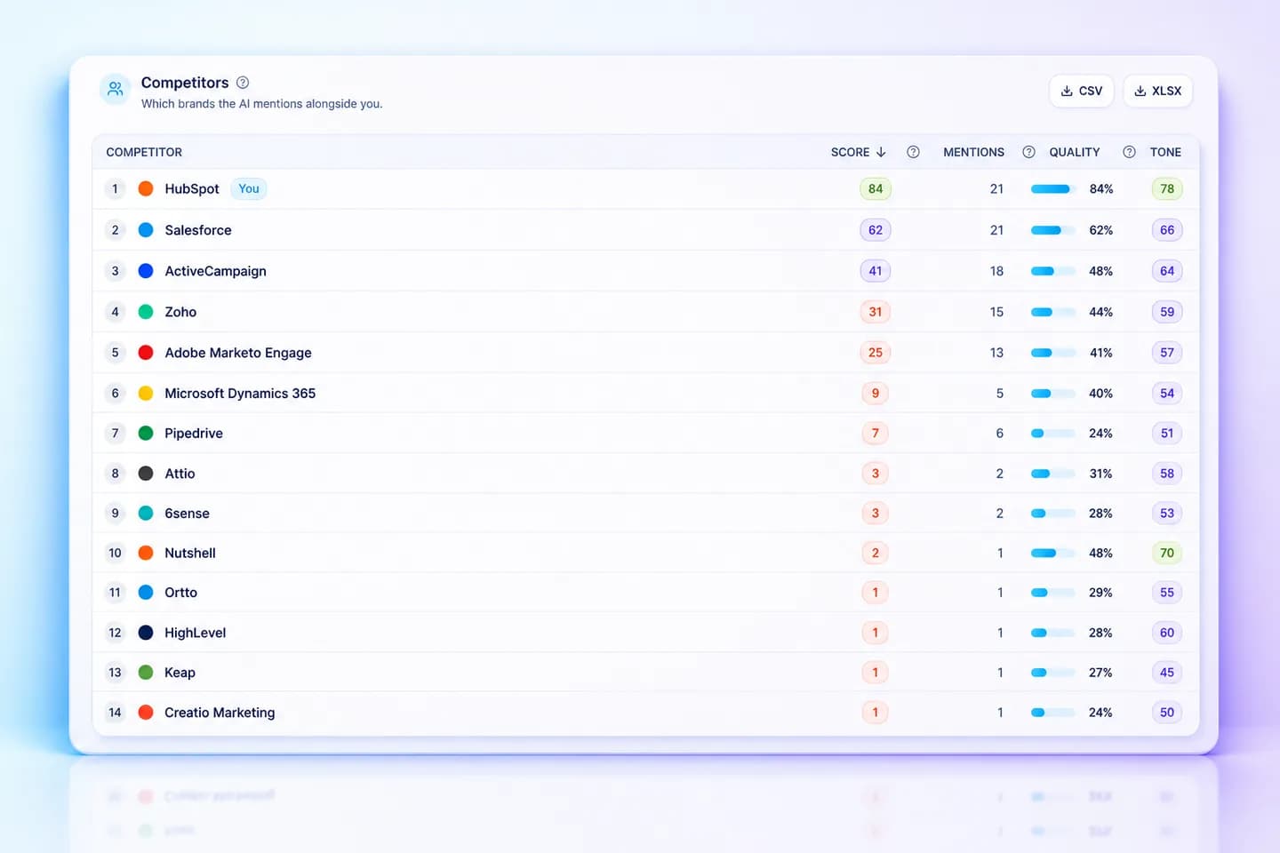Select the Attio competitor name
Viewport: 1280px width, 853px height.
tap(180, 474)
